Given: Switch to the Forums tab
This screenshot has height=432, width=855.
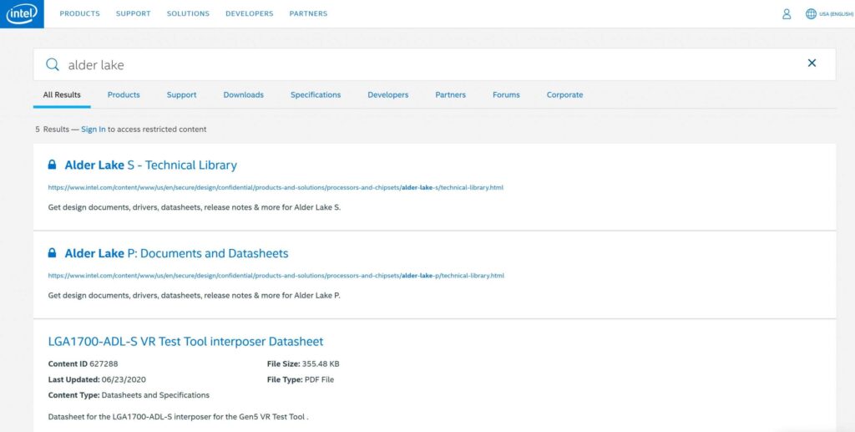Looking at the screenshot, I should [506, 95].
